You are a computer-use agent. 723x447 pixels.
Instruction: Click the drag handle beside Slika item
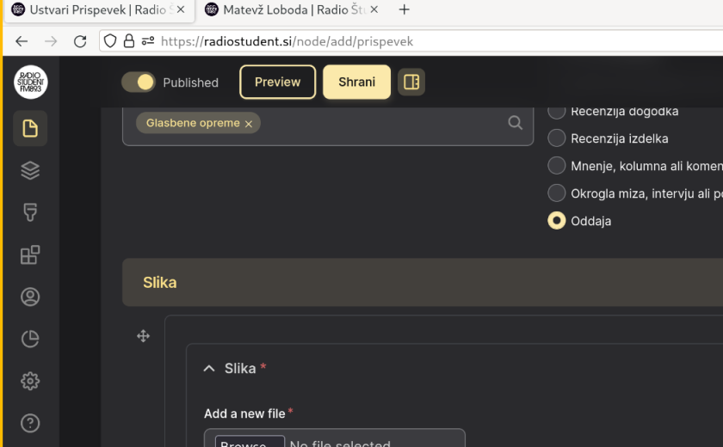click(x=144, y=336)
